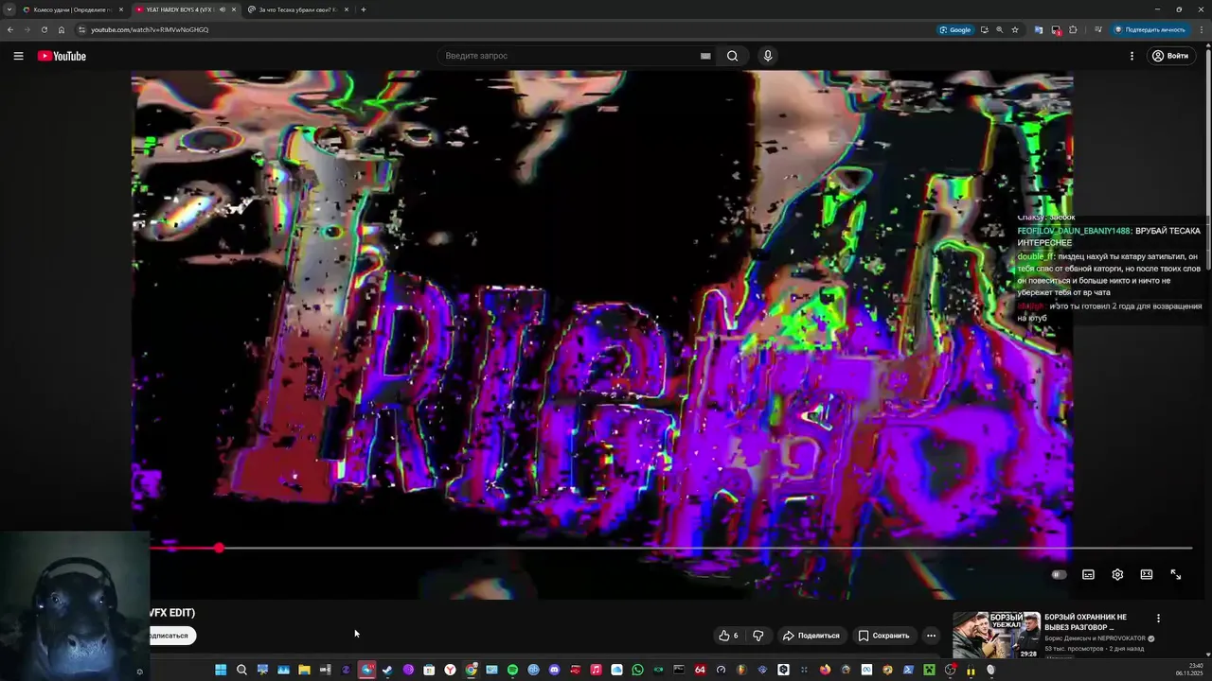Screen dimensions: 1212x681
Task: Open Discord from the taskbar
Action: (554, 670)
